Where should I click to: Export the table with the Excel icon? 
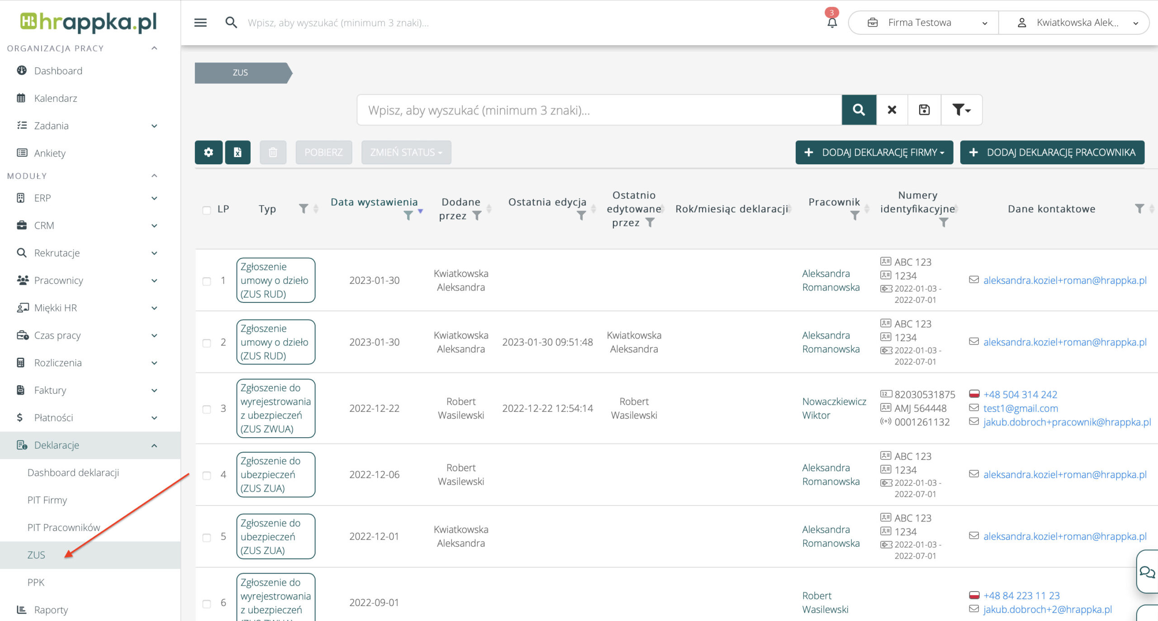point(238,152)
